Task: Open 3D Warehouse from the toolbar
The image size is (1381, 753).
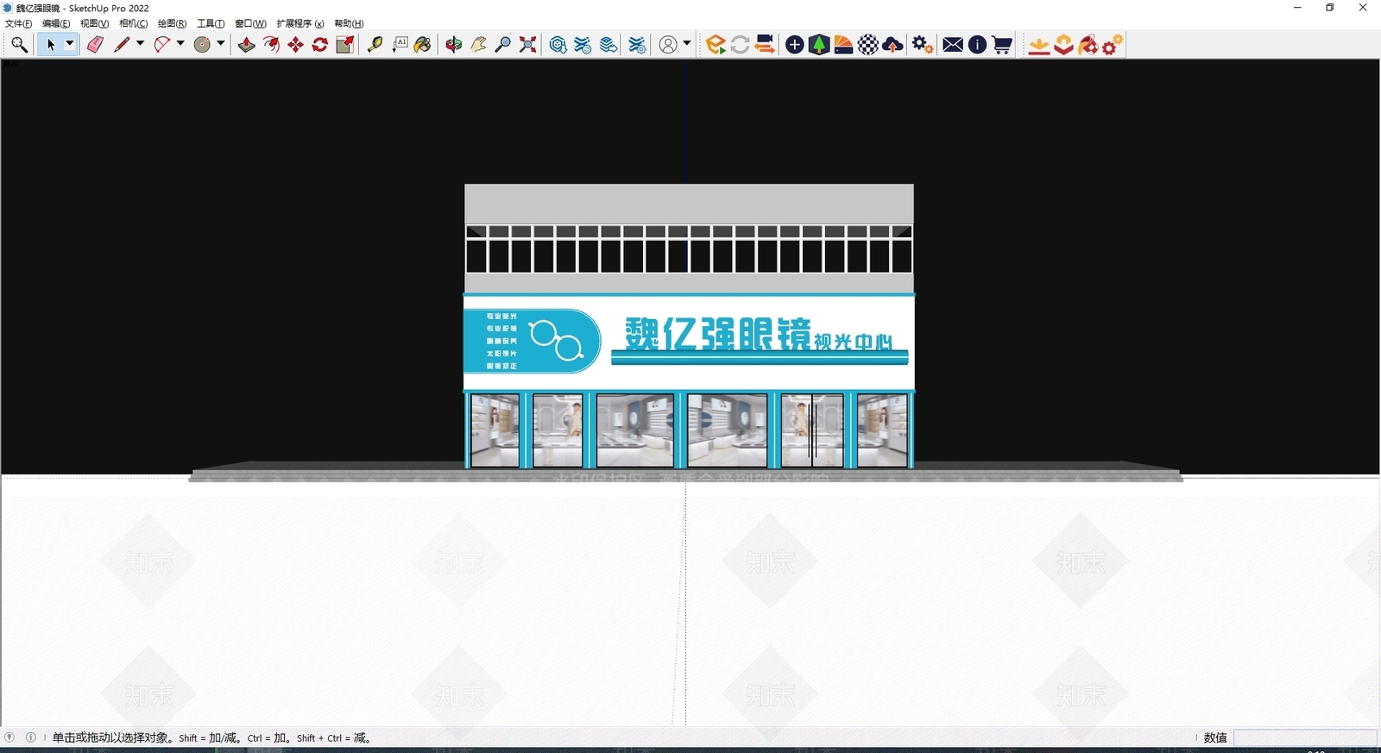Action: click(558, 45)
